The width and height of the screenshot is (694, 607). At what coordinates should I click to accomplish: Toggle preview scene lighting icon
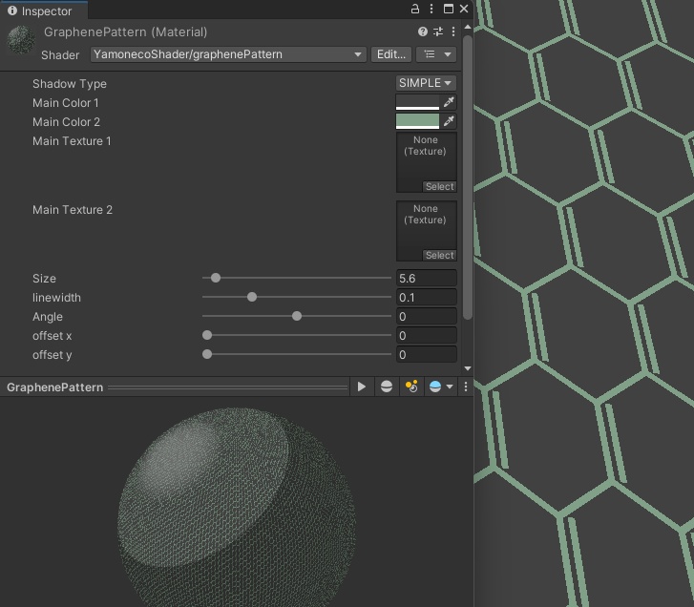[x=411, y=387]
